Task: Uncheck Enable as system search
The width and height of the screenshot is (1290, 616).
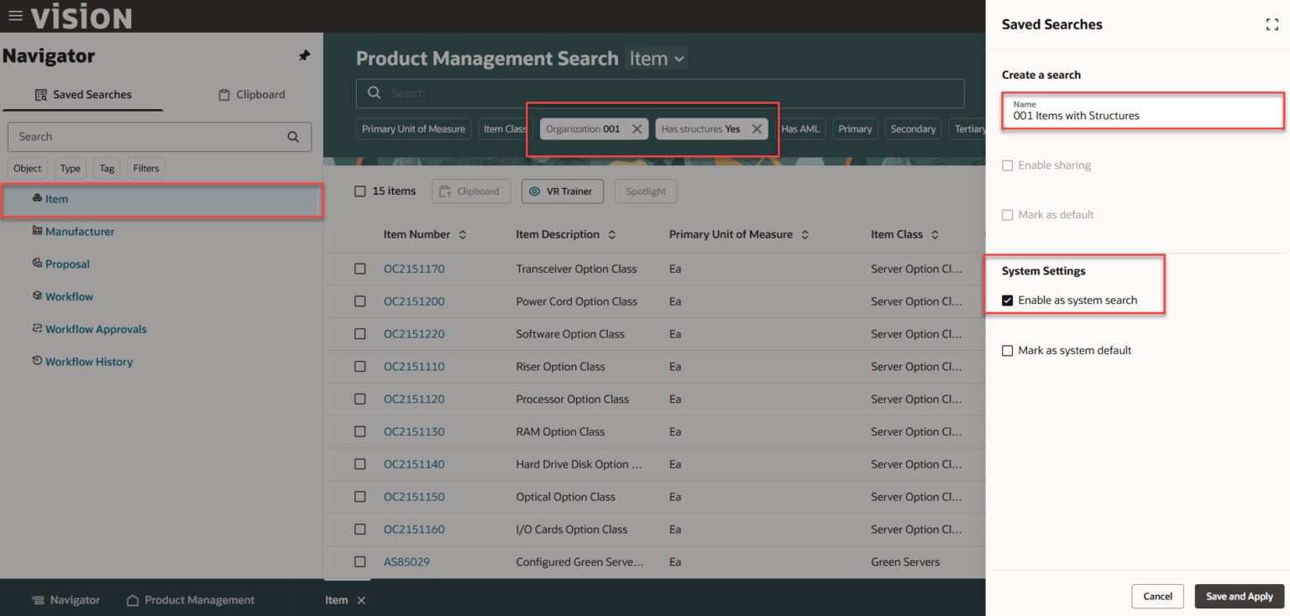Action: [1007, 300]
